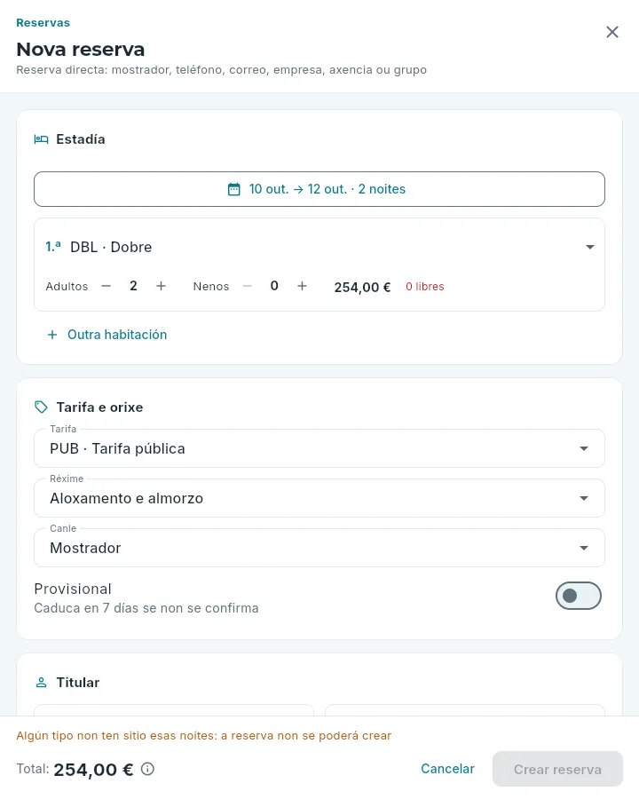Click the Nenos minus icon
639x799 pixels.
click(247, 287)
